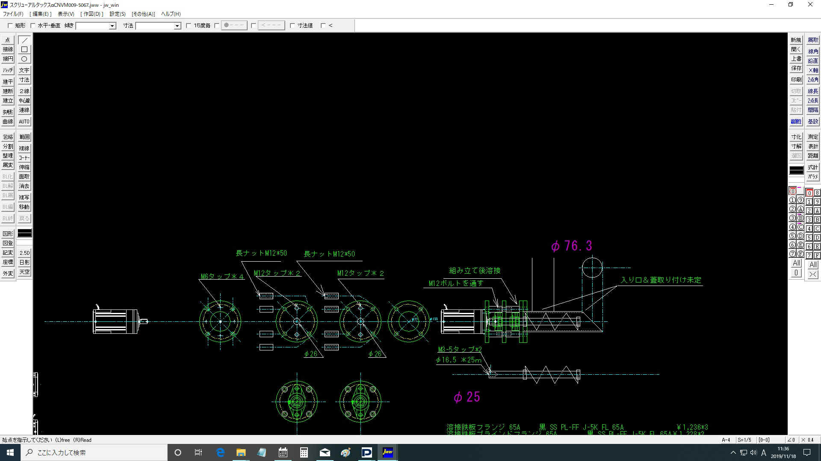Viewport: 821px width, 461px height.
Task: Select the line drawing tool icon
Action: (24, 40)
